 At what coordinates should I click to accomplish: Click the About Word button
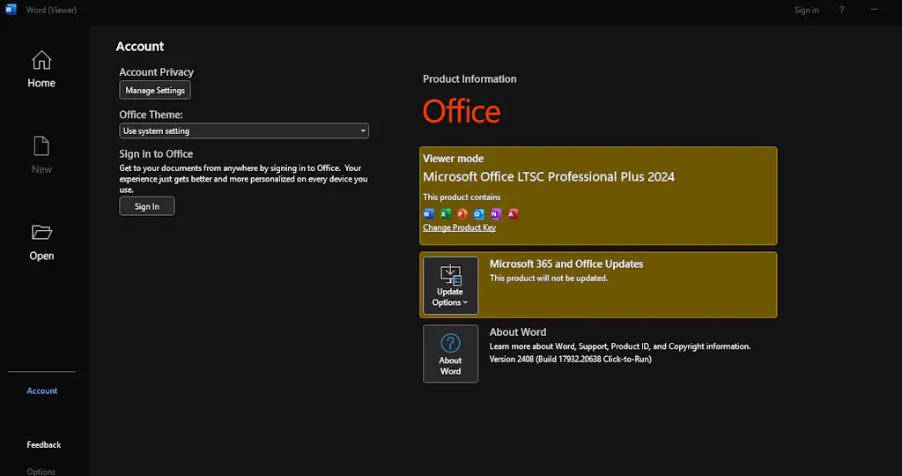[450, 353]
